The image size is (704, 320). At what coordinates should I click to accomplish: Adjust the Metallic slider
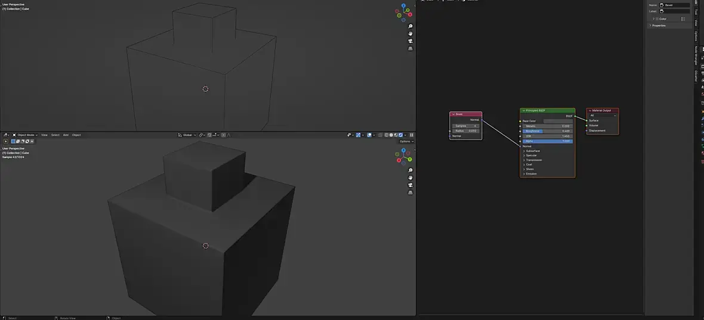click(x=547, y=126)
